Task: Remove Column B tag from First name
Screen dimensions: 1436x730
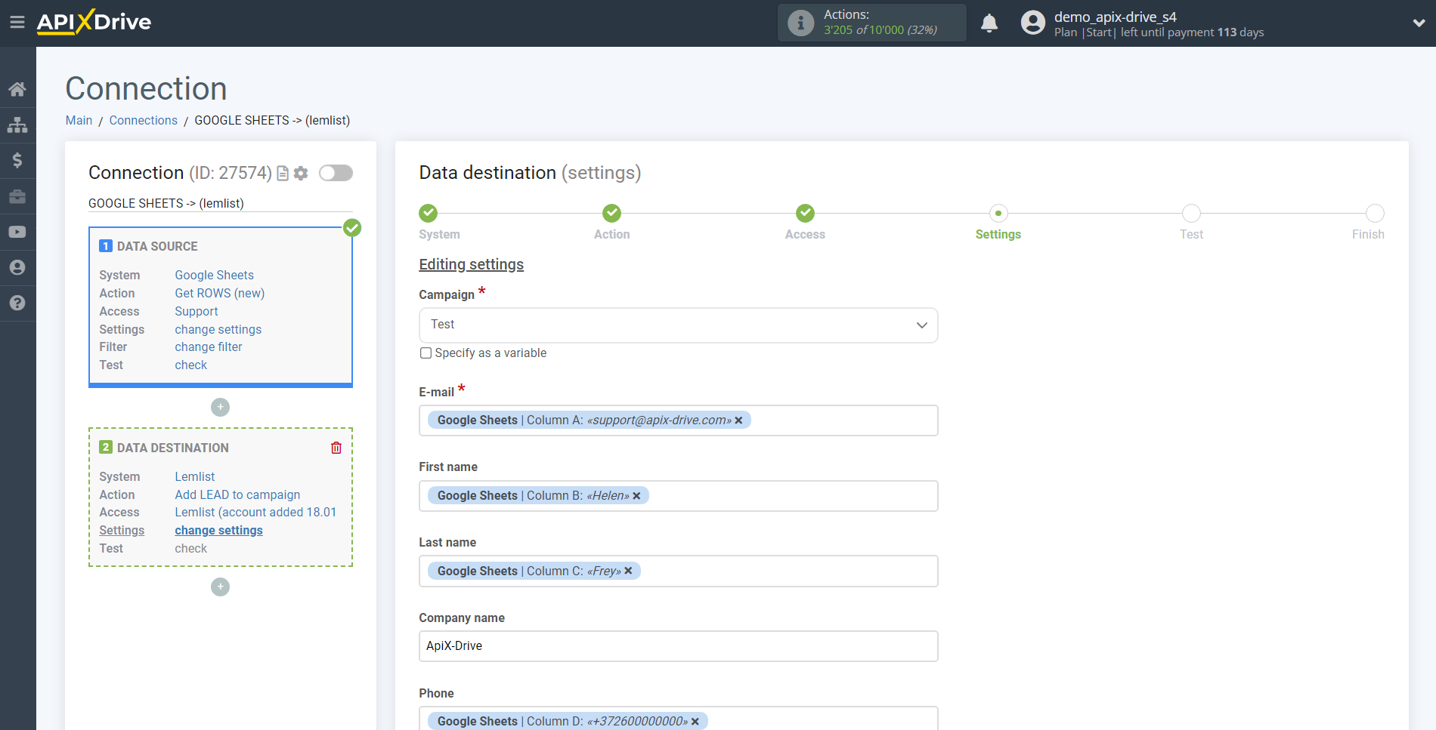Action: point(636,496)
